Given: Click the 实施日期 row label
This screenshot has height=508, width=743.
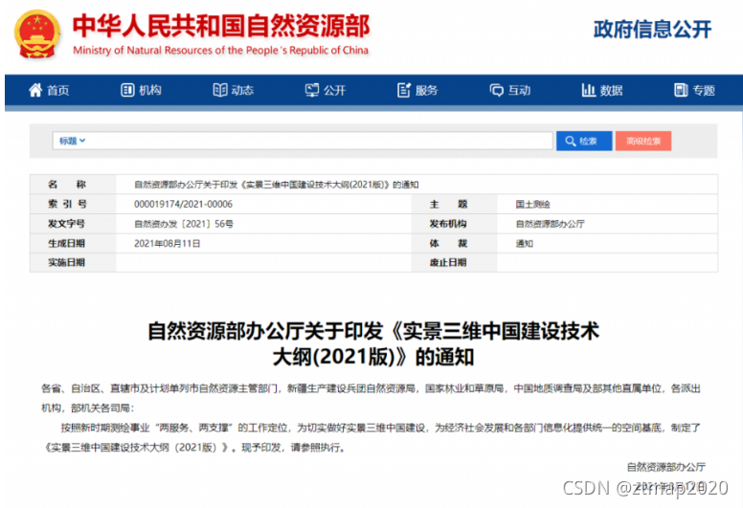Looking at the screenshot, I should pyautogui.click(x=66, y=262).
